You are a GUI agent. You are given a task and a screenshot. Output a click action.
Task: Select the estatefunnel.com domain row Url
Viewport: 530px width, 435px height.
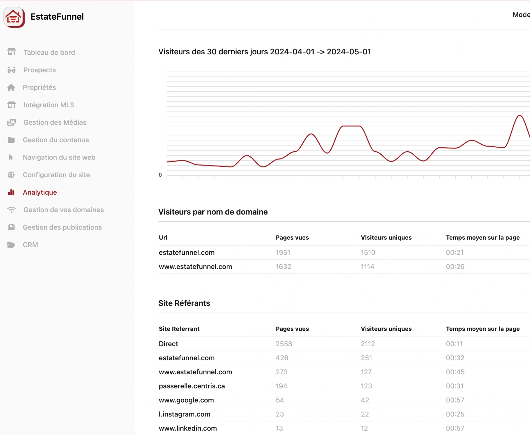187,253
